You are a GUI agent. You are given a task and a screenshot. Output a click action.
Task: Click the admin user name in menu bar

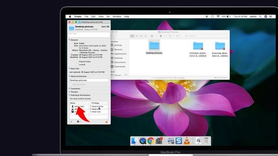pyautogui.click(x=253, y=16)
